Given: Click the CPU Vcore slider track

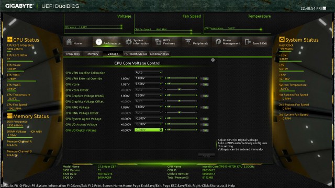Looking at the screenshot, I should point(181,84).
